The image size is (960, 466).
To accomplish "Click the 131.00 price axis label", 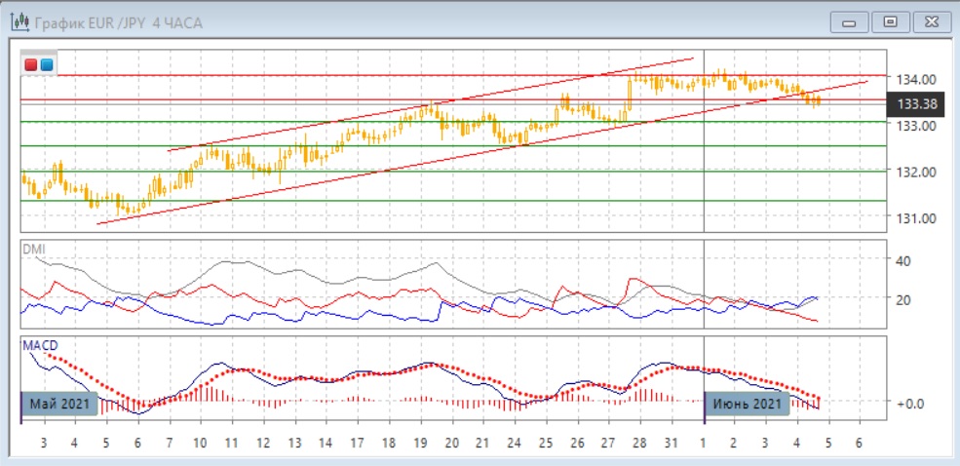I will pos(916,217).
